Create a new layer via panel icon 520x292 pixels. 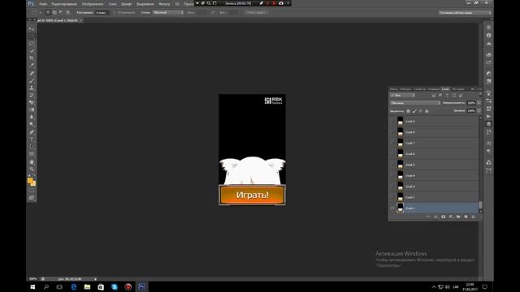coord(466,217)
